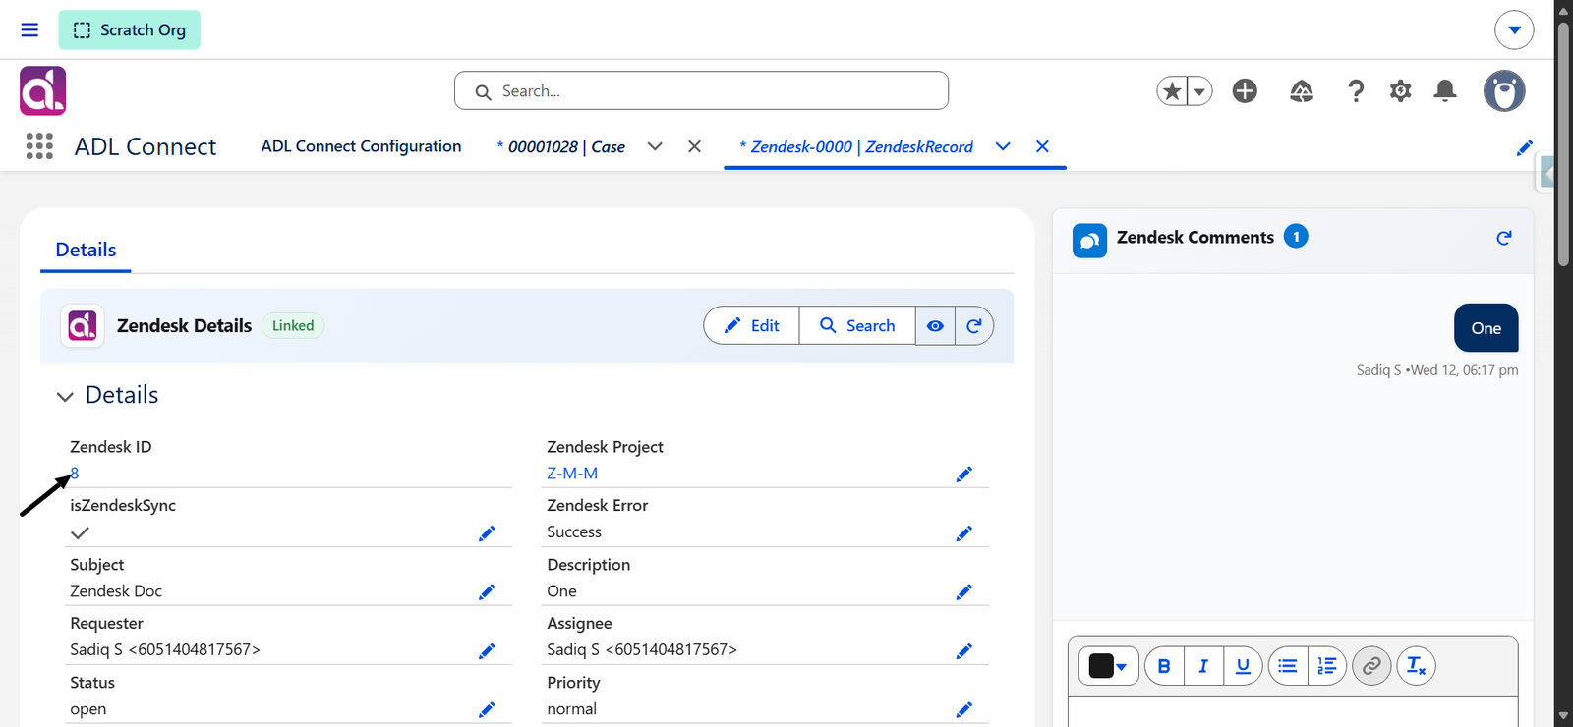Viewport: 1573px width, 727px height.
Task: Collapse the Details section chevron
Action: 65,396
